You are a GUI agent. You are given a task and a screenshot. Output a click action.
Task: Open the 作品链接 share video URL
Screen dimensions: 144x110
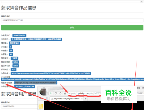51,74
